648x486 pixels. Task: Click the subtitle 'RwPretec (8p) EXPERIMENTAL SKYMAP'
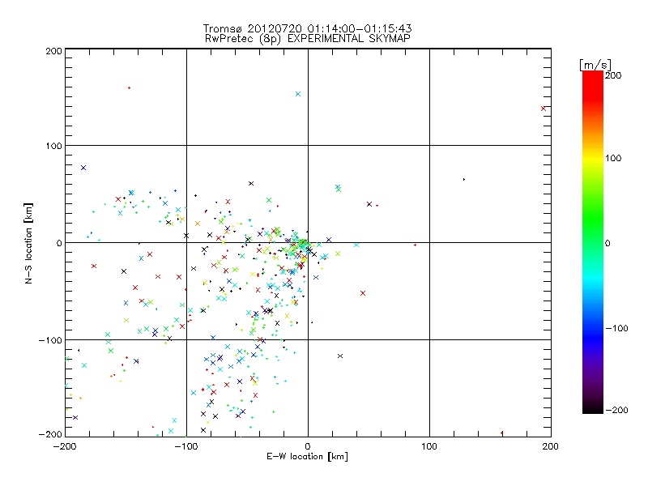[308, 39]
